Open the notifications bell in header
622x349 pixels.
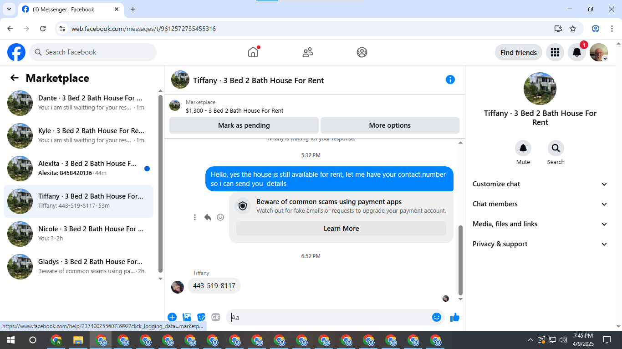tap(577, 52)
